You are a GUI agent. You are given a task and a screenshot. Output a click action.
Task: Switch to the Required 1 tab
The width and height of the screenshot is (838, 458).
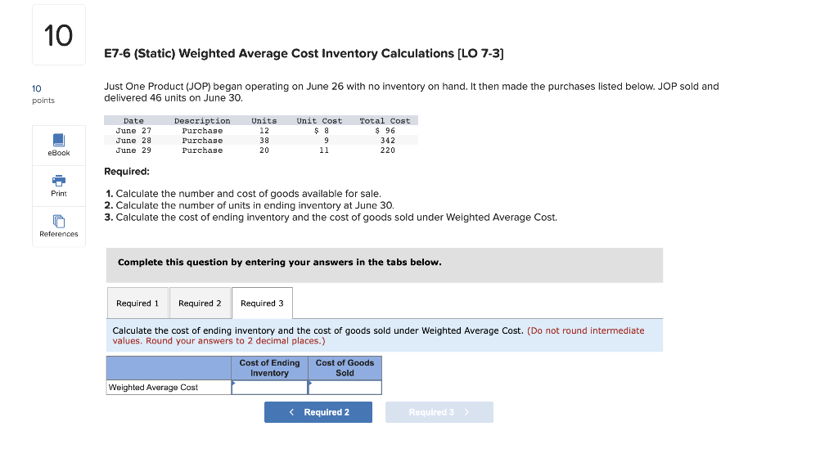tap(137, 303)
